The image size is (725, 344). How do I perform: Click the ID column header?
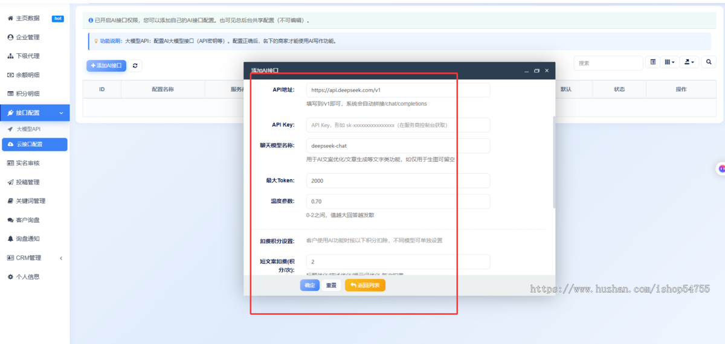pos(102,89)
